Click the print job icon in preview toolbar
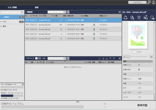 click(126, 17)
